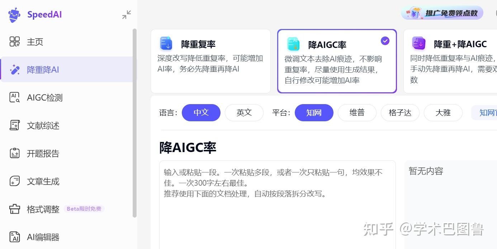Viewport: 497px width, 249px height.
Task: Click the 开题报告 clipboard icon
Action: tap(15, 153)
